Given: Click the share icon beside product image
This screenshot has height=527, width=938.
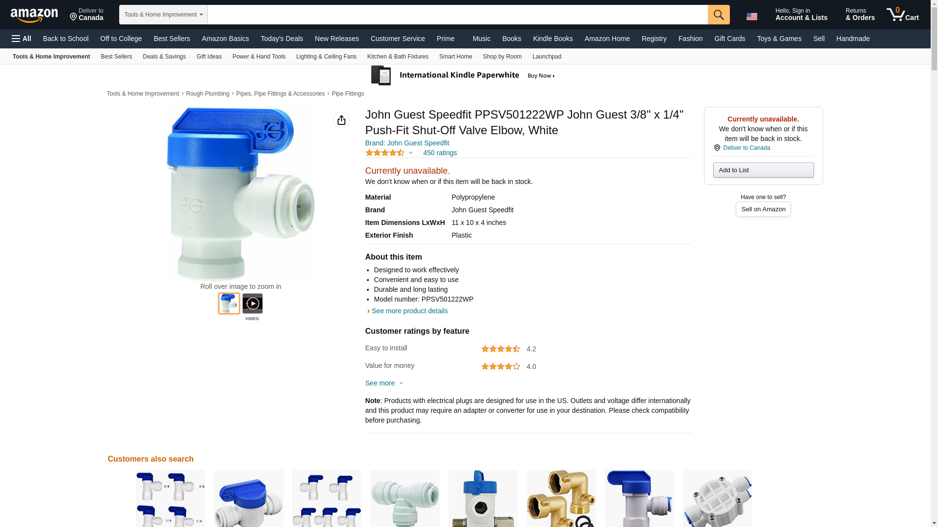Looking at the screenshot, I should point(341,120).
